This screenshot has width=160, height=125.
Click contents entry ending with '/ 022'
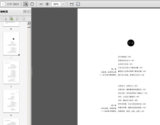pos(132,71)
